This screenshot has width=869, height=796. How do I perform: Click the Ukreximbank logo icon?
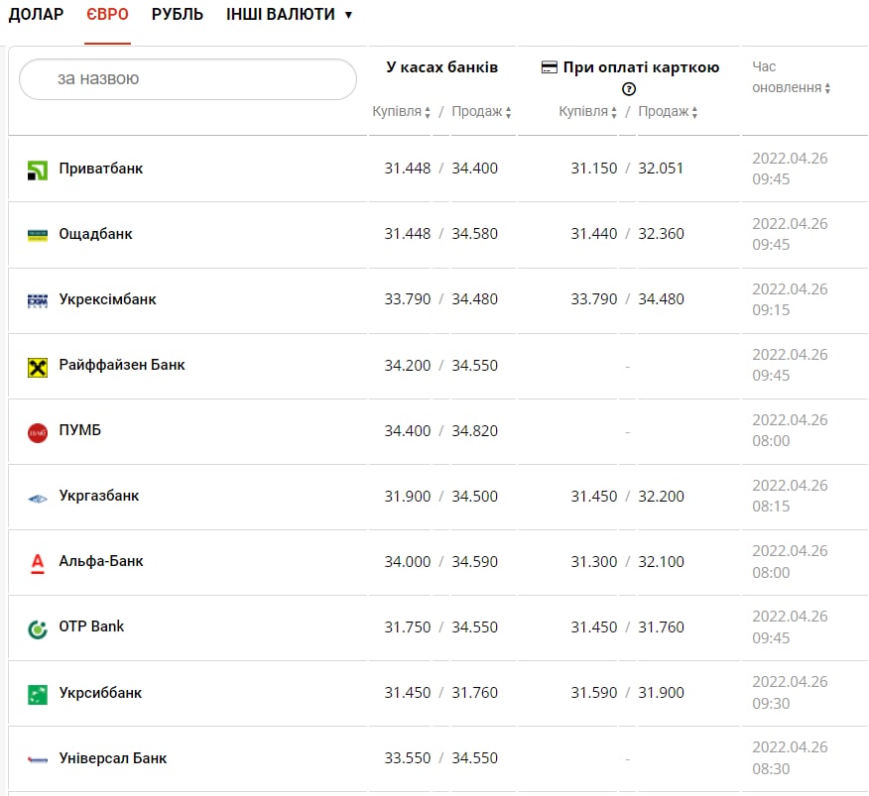coord(38,300)
